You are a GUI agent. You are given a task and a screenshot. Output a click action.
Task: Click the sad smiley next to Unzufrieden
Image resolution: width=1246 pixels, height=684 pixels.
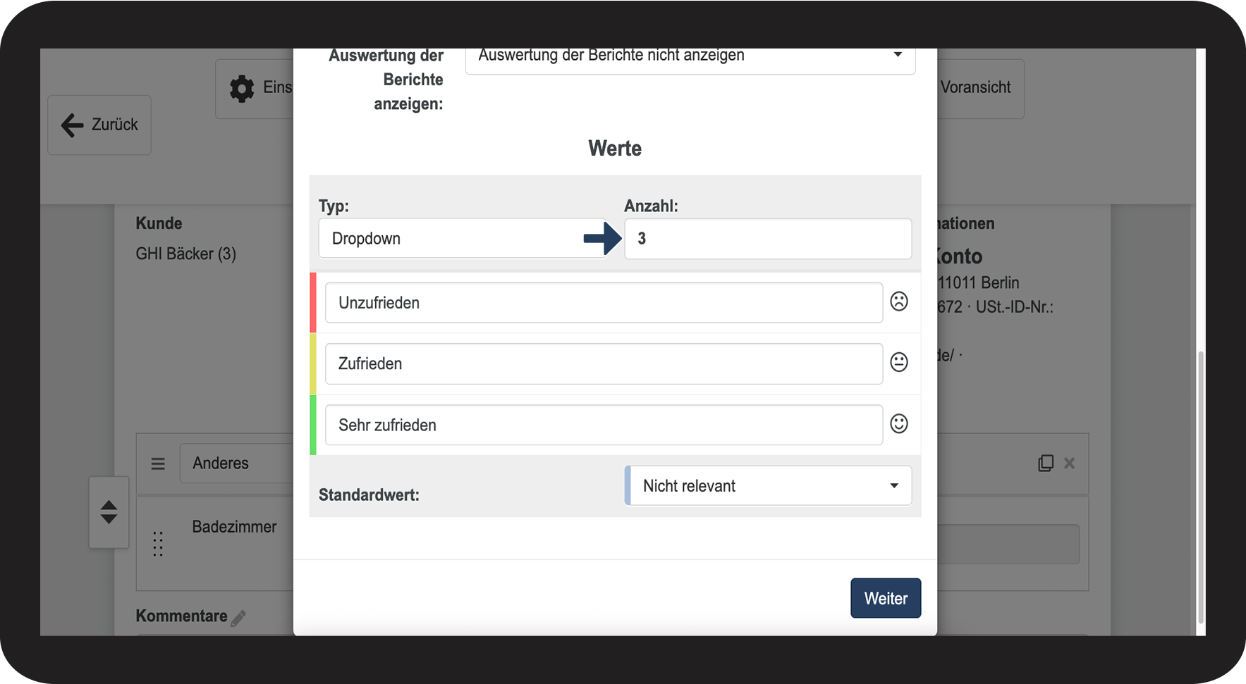[x=899, y=301]
